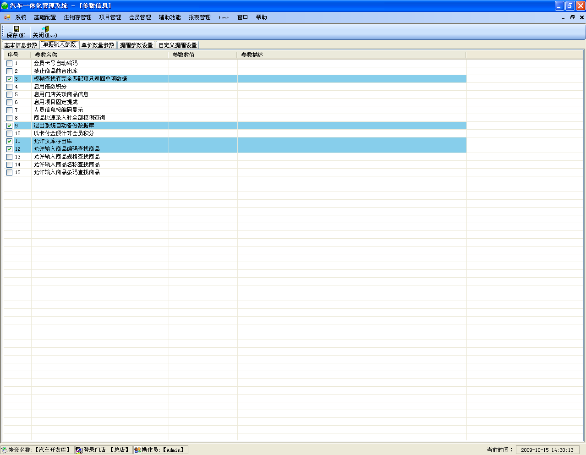The height and width of the screenshot is (455, 586).
Task: Select row text 禁止商品前台出库
Action: click(55, 71)
